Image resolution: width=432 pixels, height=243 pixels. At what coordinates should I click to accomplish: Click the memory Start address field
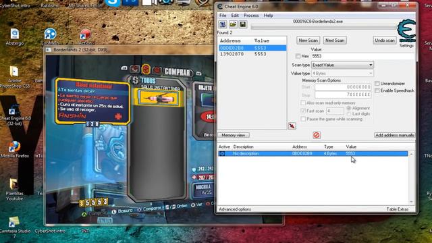click(343, 87)
